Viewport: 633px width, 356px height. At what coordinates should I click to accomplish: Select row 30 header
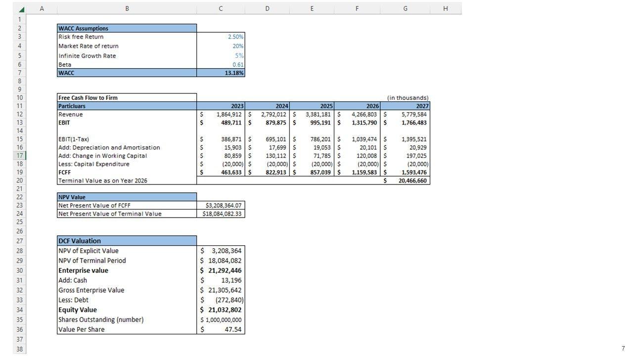(20, 270)
